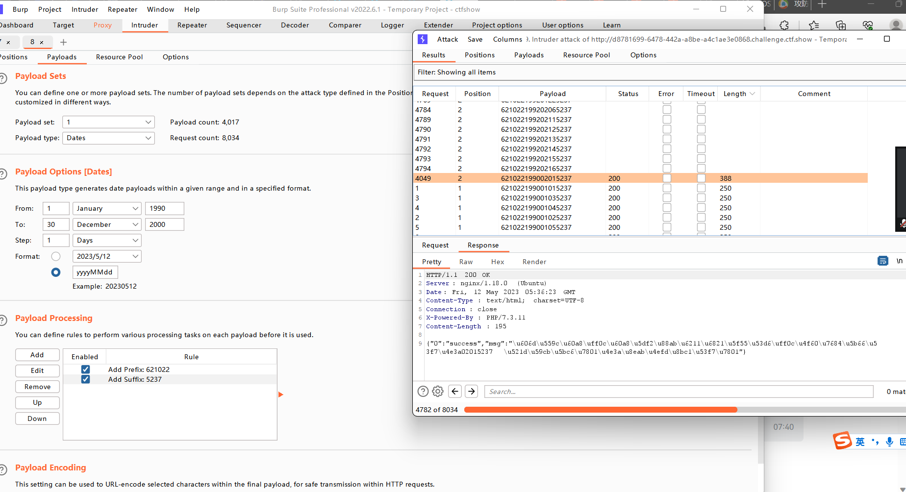Click the attack progress bar
The width and height of the screenshot is (906, 492).
point(600,410)
